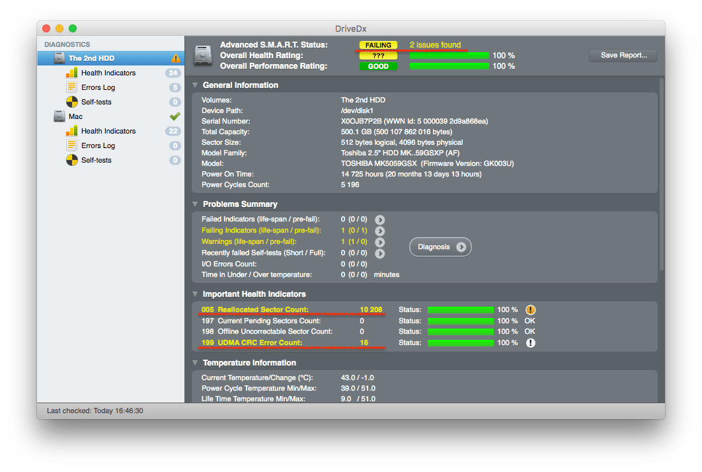Click the large drive icon in header
Image resolution: width=702 pixels, height=472 pixels.
coord(203,56)
